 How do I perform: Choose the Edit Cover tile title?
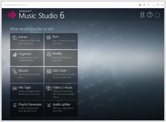pyautogui.click(x=59, y=70)
